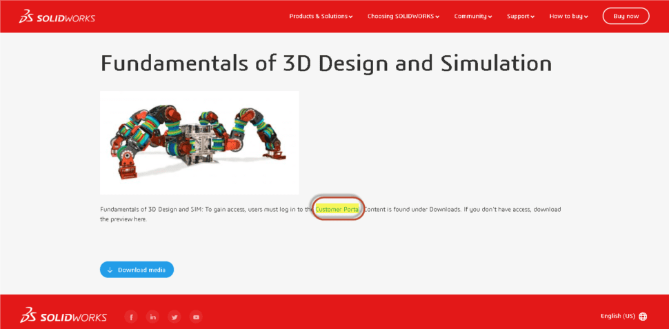Expand Products & Solutions menu
The height and width of the screenshot is (329, 669).
(x=321, y=17)
